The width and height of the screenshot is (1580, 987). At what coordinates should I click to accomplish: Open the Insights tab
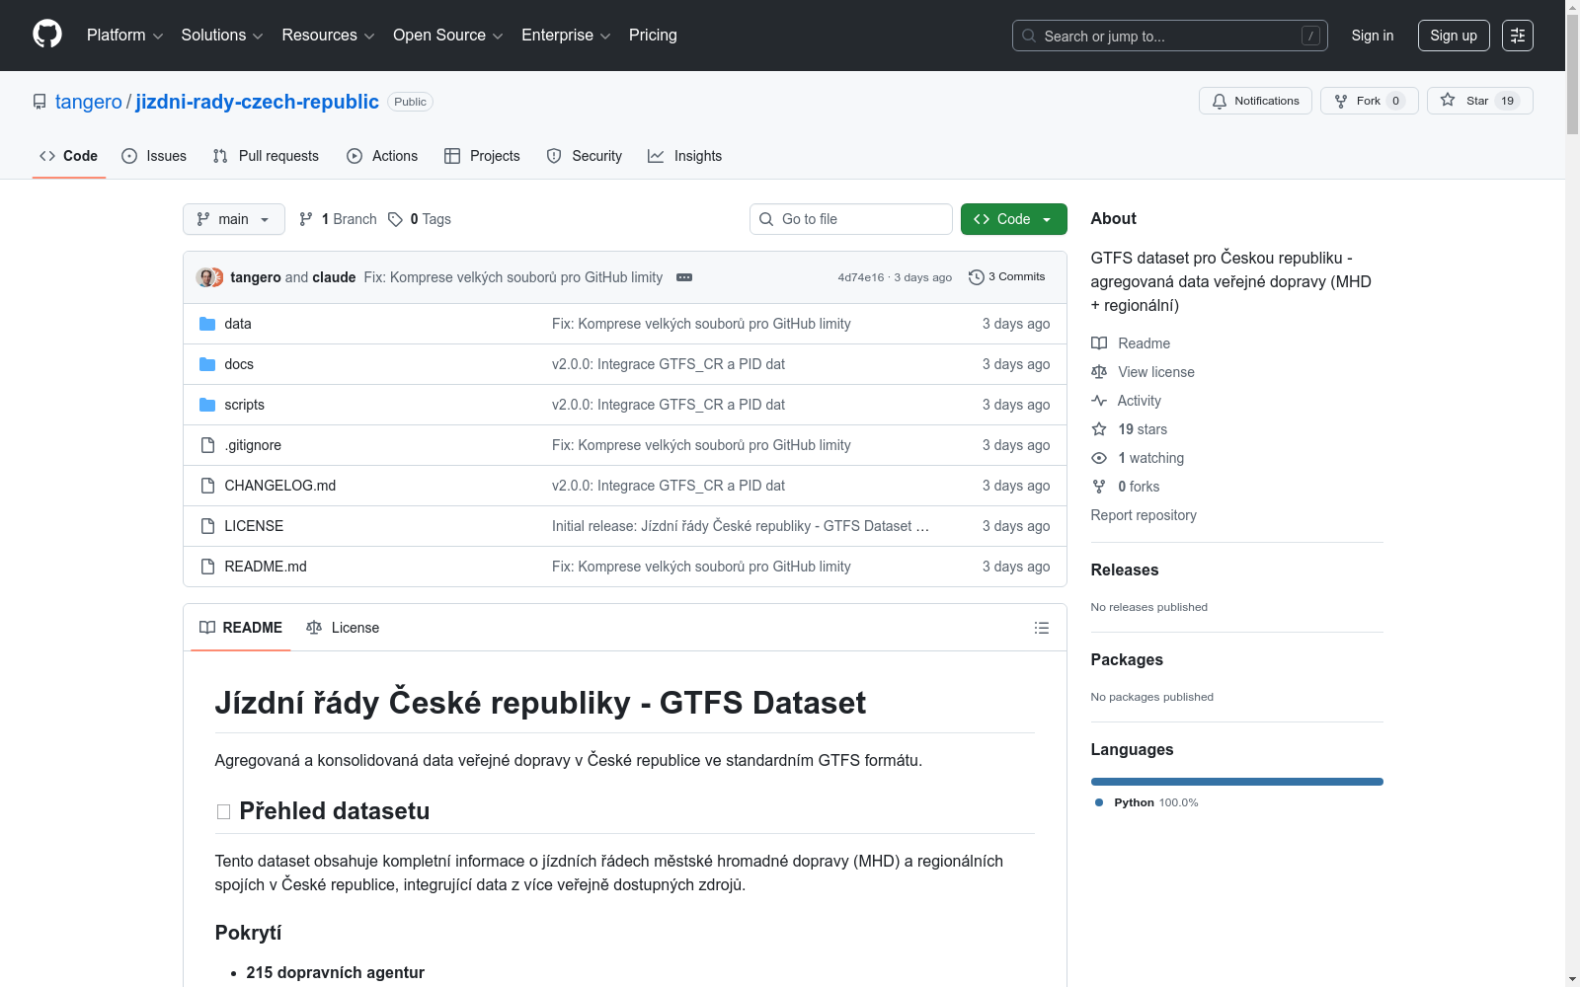pos(685,156)
